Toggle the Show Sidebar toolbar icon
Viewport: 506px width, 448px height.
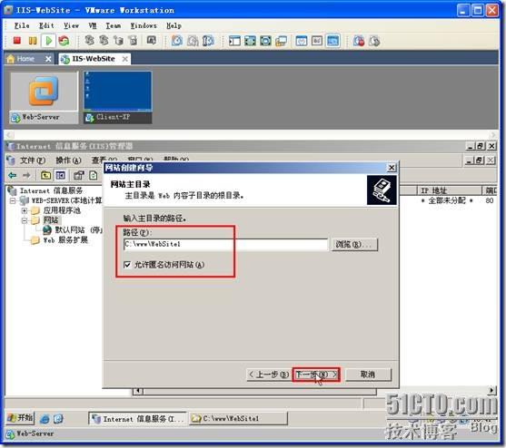(234, 41)
